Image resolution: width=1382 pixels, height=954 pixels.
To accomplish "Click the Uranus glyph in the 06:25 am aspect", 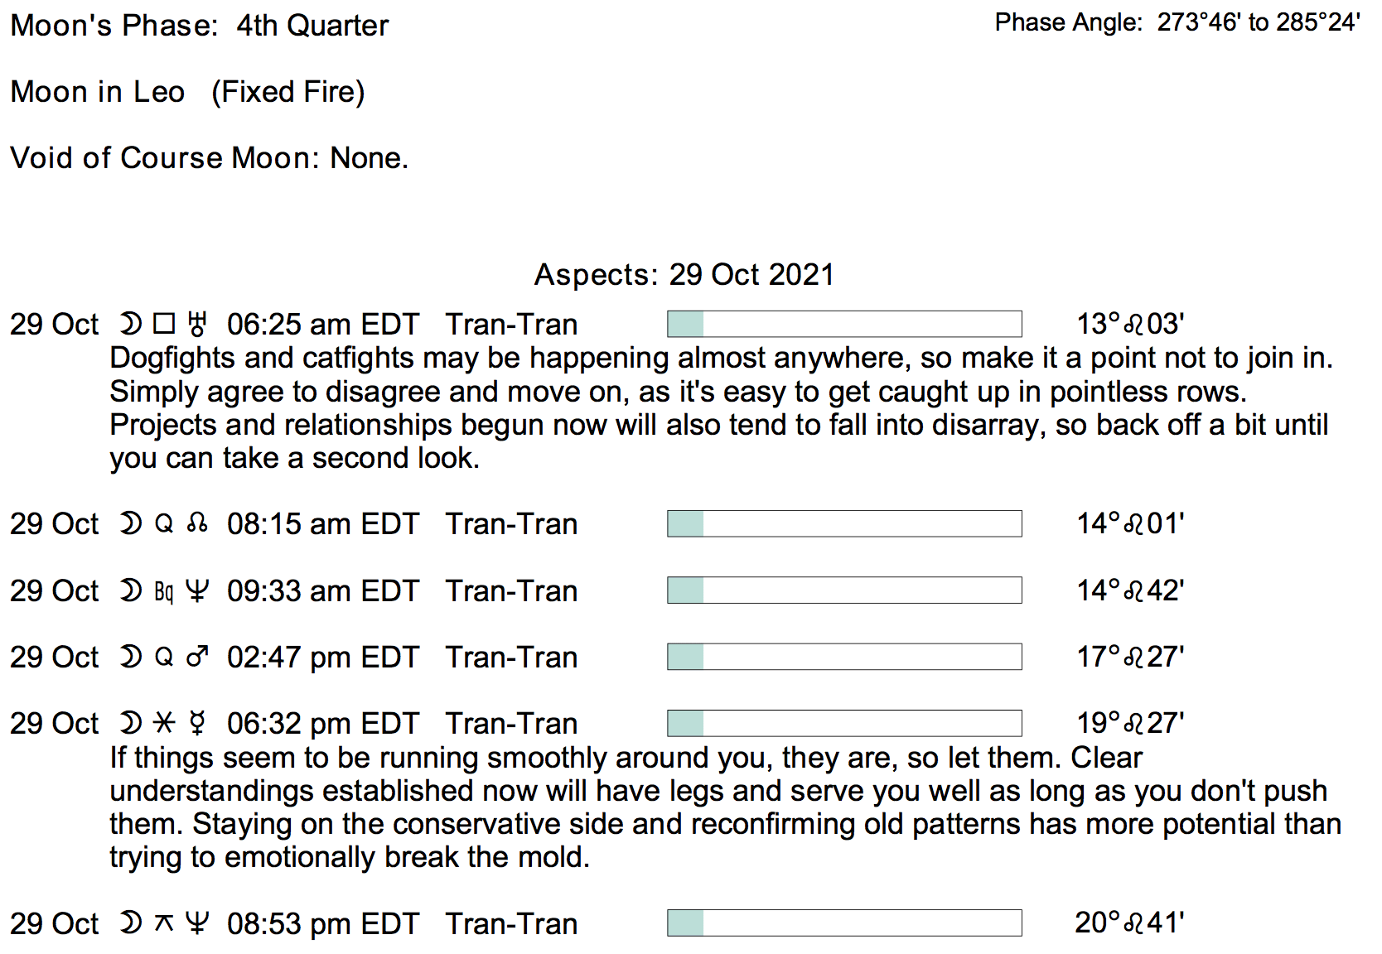I will tap(196, 324).
